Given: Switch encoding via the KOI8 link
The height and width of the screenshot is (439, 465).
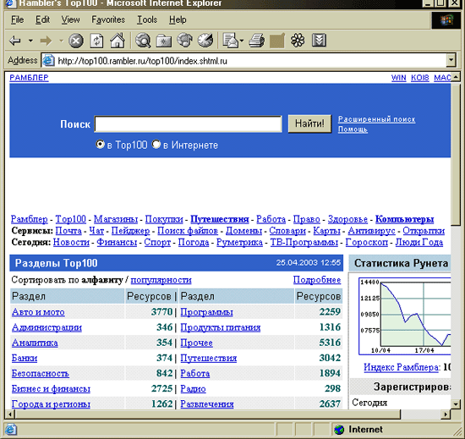Looking at the screenshot, I should [x=420, y=78].
